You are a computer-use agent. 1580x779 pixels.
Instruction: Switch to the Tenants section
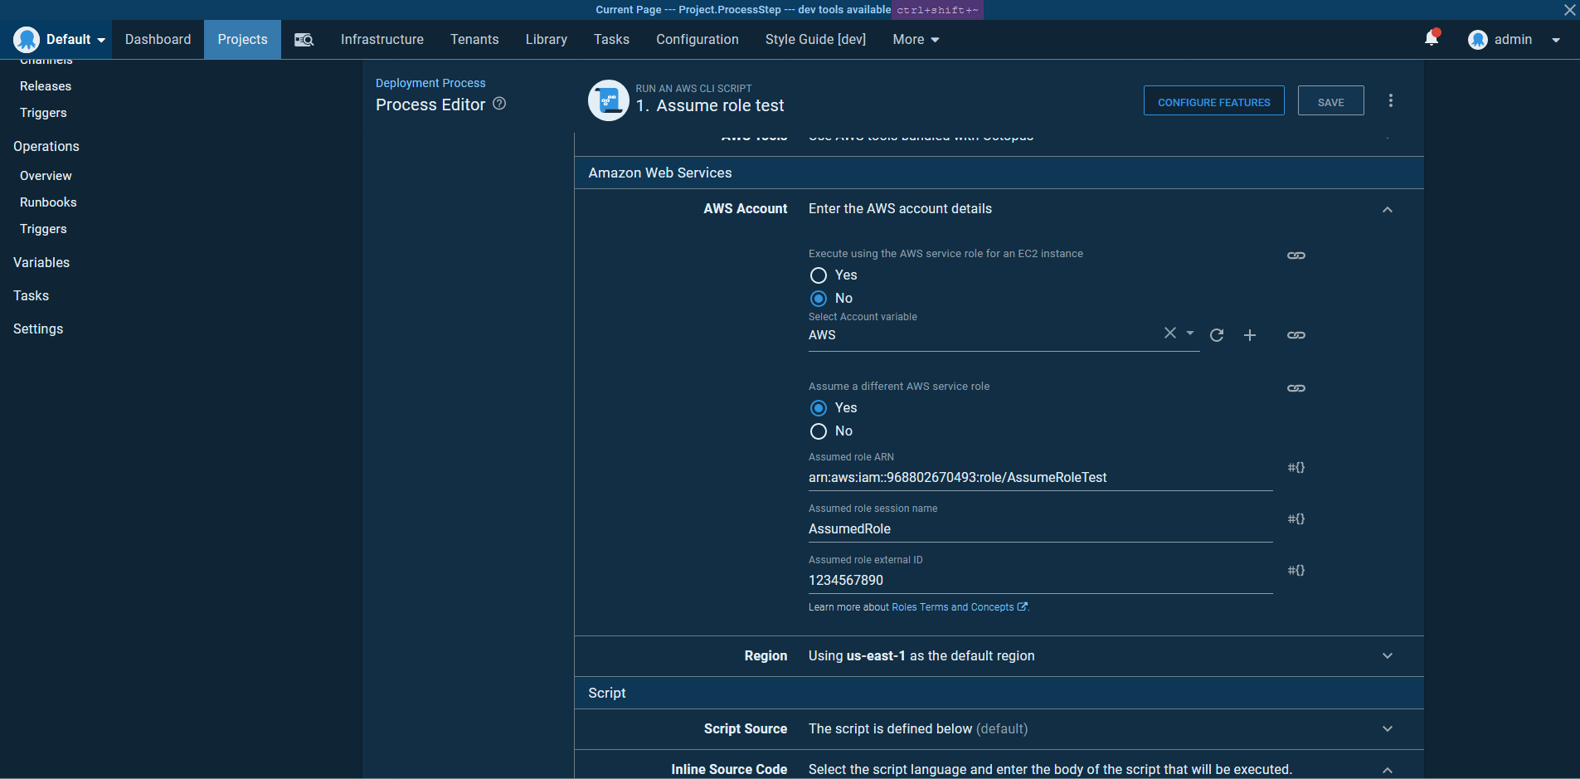pyautogui.click(x=474, y=39)
